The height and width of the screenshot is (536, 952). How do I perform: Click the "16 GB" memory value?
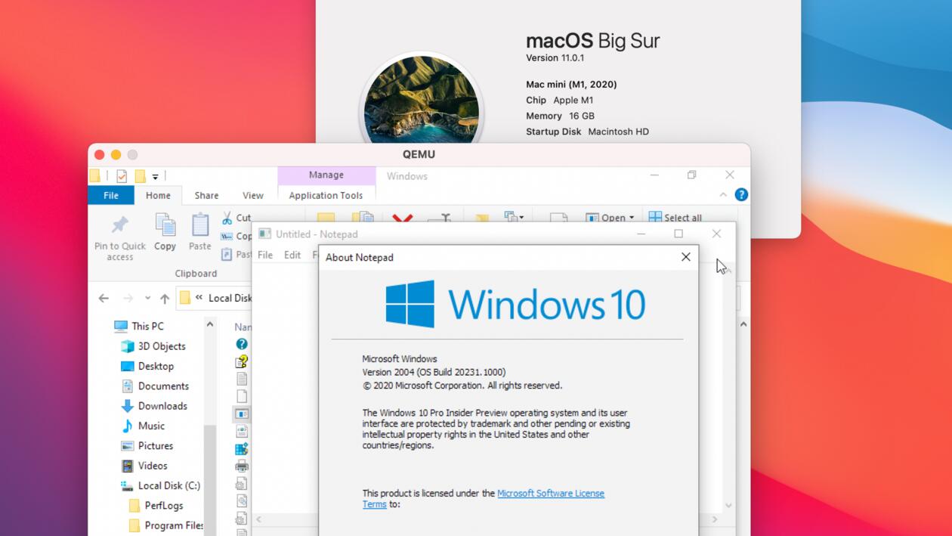(582, 116)
